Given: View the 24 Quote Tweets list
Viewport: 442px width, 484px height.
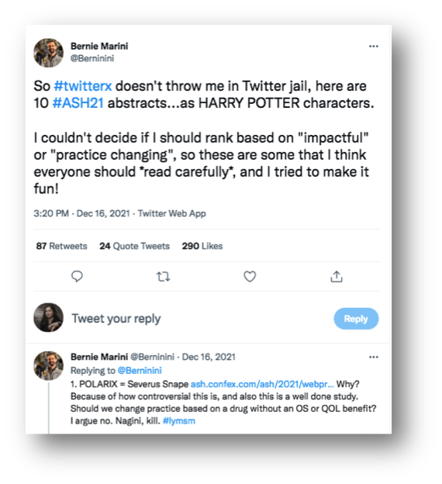Looking at the screenshot, I should pyautogui.click(x=135, y=246).
